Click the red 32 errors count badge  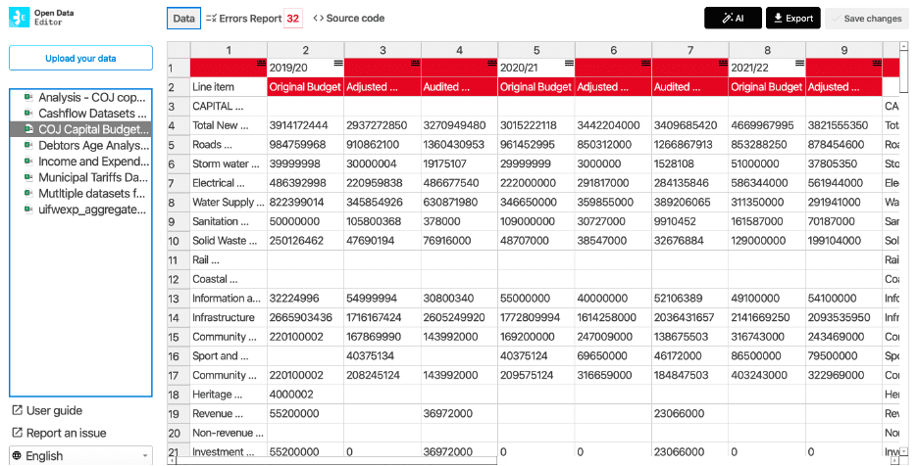292,18
